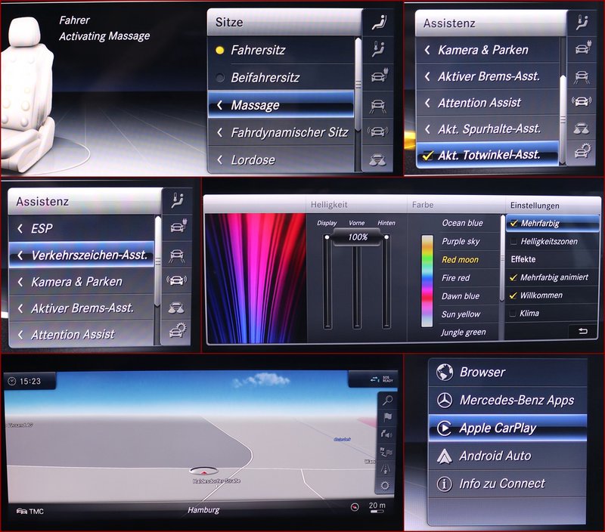The height and width of the screenshot is (532, 605).
Task: Tap the map settings gear icon
Action: [x=386, y=485]
